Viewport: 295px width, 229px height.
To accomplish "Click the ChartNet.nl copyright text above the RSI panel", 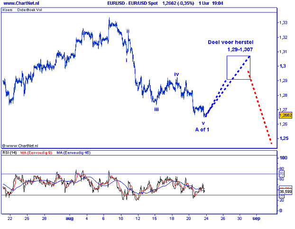I will 20,146.
